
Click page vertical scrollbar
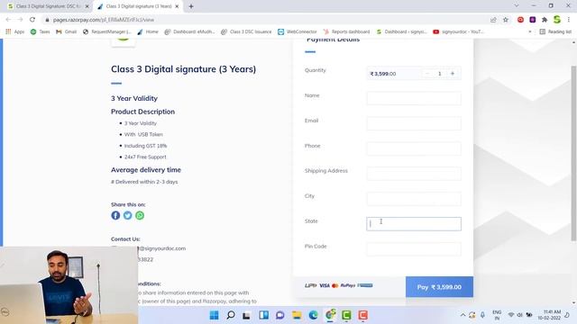(x=573, y=154)
